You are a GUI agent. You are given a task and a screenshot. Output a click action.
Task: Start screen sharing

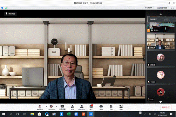pos(62,107)
